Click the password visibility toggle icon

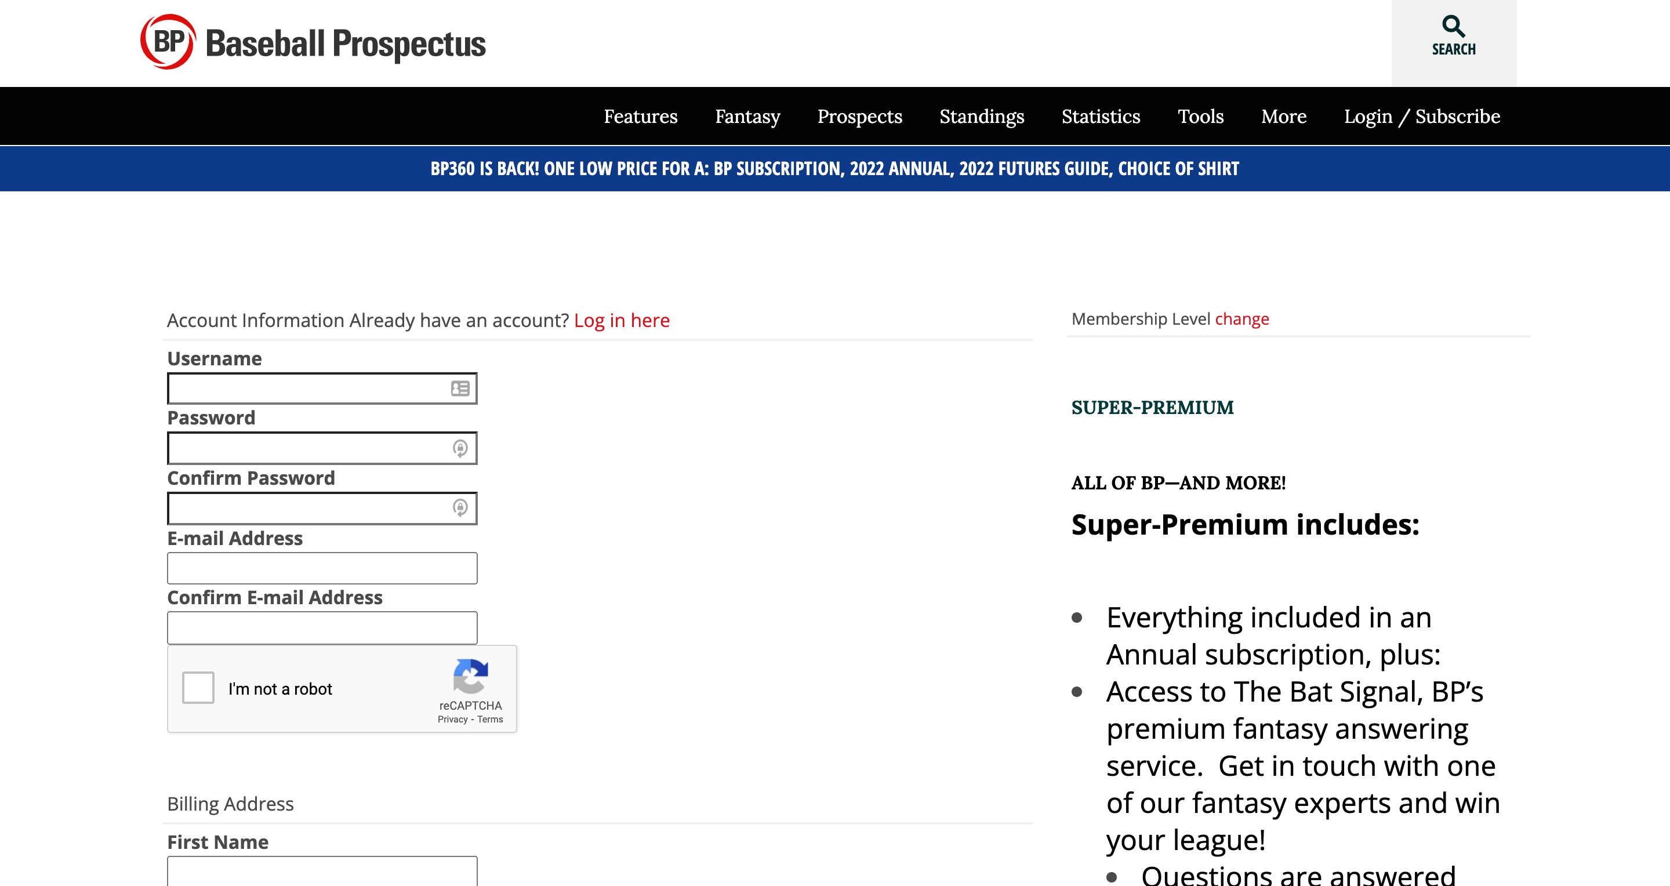point(462,448)
